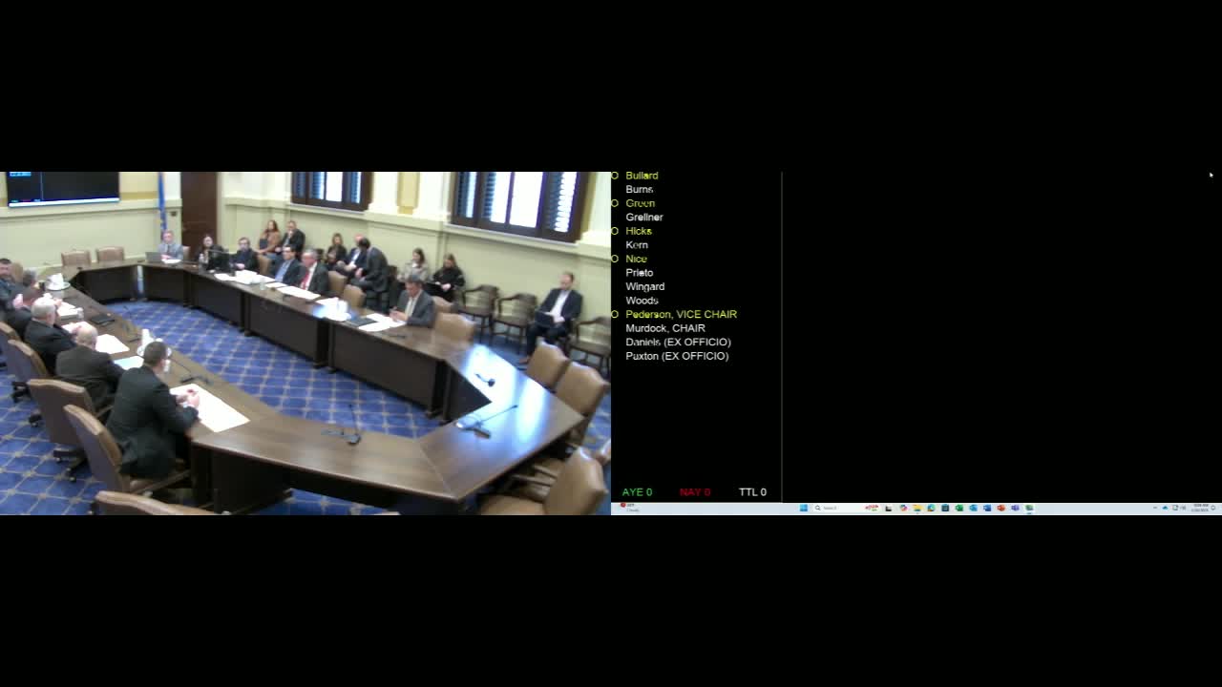Click the TTL 0 total tally
This screenshot has width=1222, height=687.
coord(752,492)
